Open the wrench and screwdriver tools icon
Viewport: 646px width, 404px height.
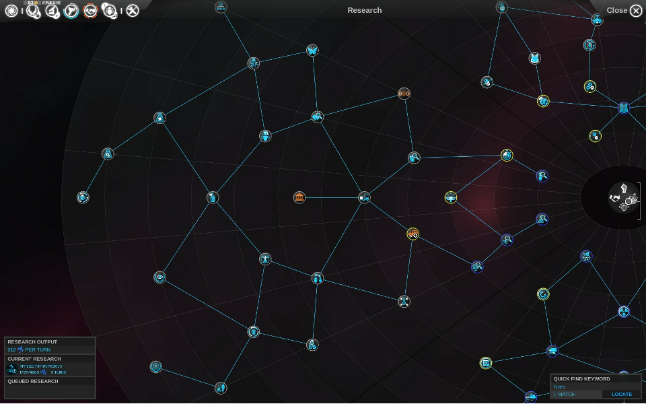(x=133, y=11)
